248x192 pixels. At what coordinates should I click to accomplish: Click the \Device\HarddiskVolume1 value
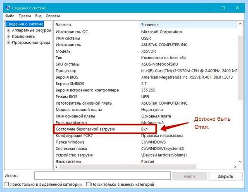(x=165, y=155)
